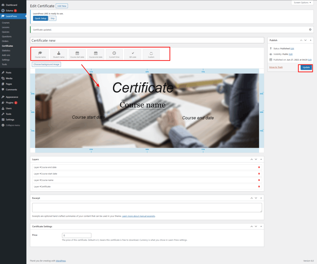Move Excerpt panel down
This screenshot has width=317, height=264.
tap(256, 198)
